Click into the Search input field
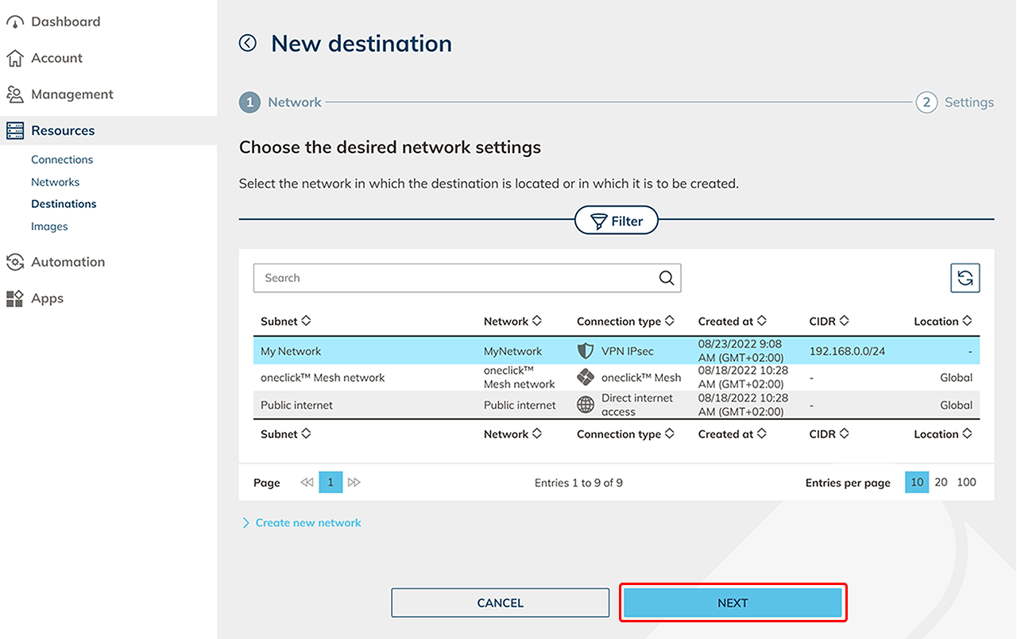 point(453,278)
